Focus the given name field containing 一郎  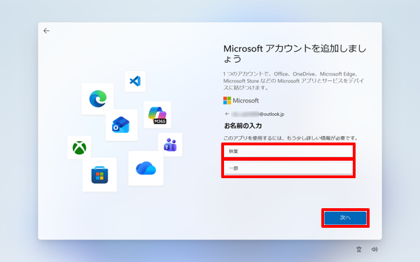click(288, 168)
